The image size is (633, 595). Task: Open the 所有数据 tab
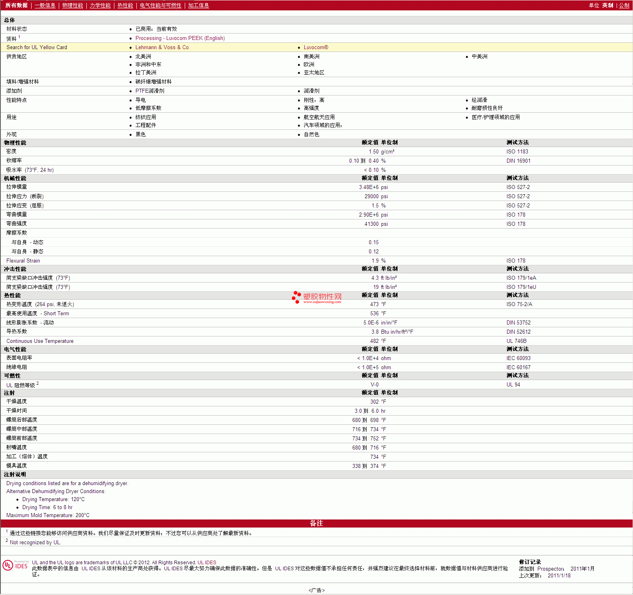coord(16,5)
